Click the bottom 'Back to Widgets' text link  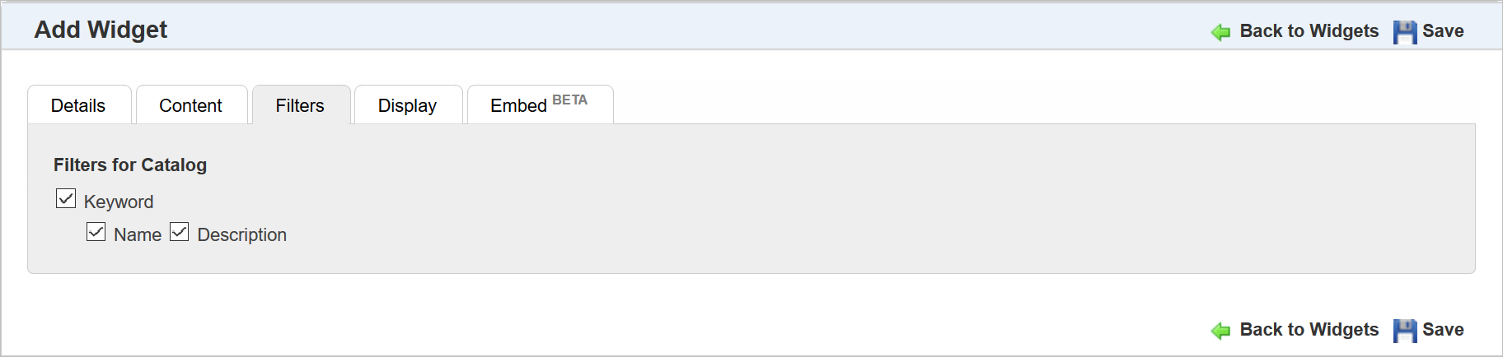(1309, 330)
